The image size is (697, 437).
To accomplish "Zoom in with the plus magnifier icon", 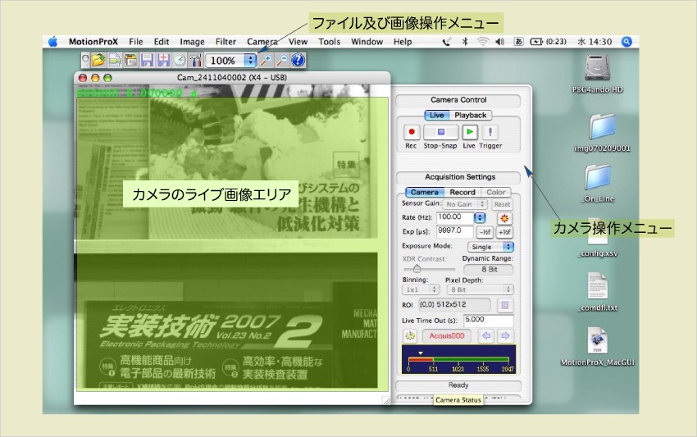I will [x=266, y=60].
